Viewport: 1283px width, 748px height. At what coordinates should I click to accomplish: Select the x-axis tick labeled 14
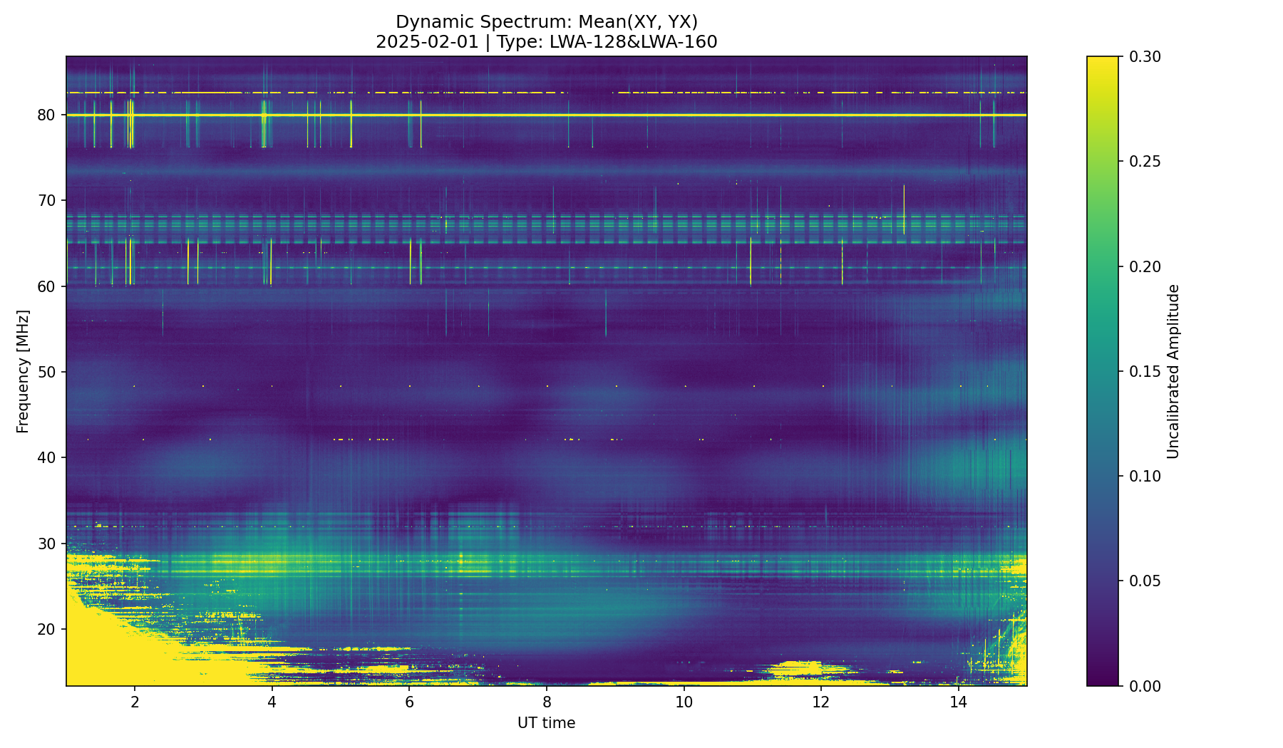[959, 702]
